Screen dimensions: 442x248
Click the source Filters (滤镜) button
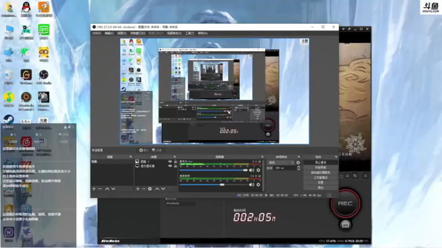pyautogui.click(x=157, y=150)
